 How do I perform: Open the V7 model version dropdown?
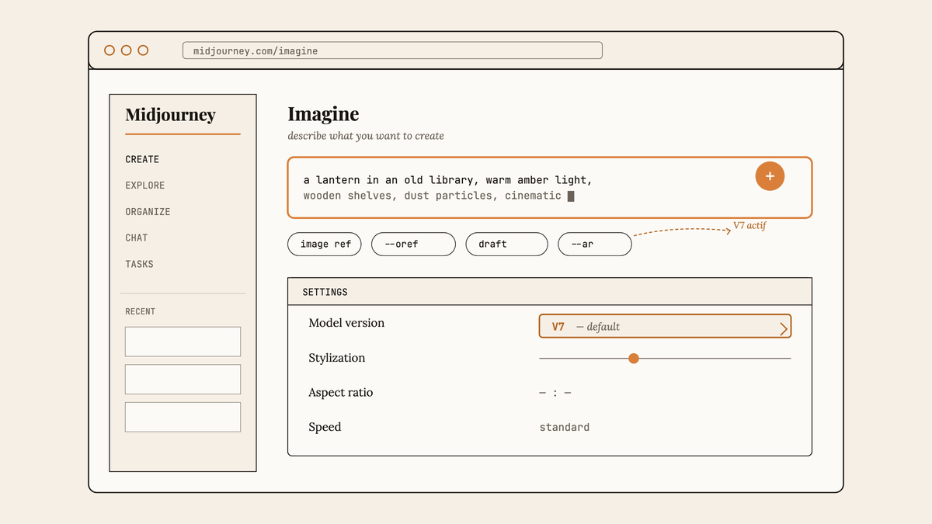coord(665,326)
